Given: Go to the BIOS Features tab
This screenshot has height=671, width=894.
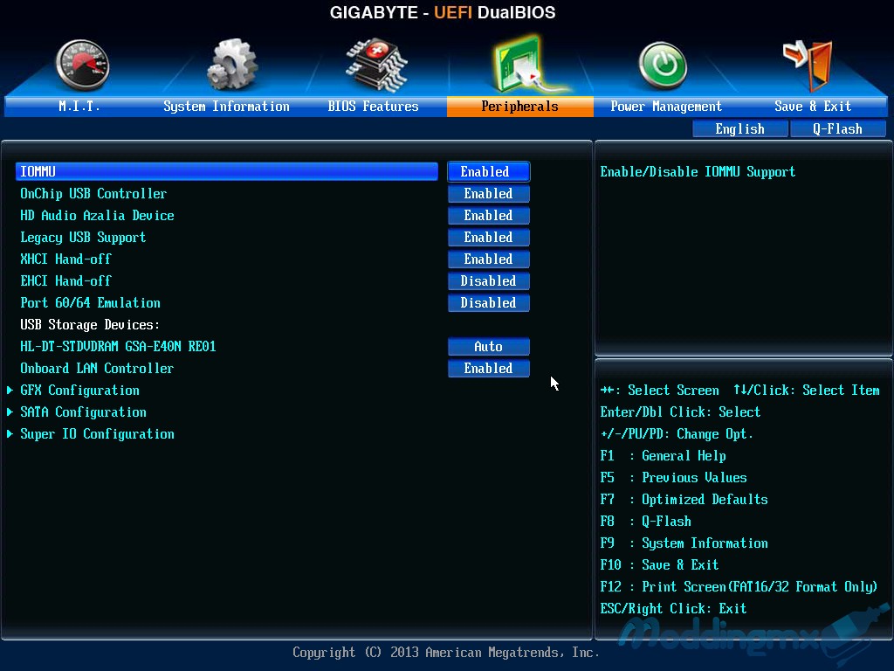Looking at the screenshot, I should coord(373,106).
